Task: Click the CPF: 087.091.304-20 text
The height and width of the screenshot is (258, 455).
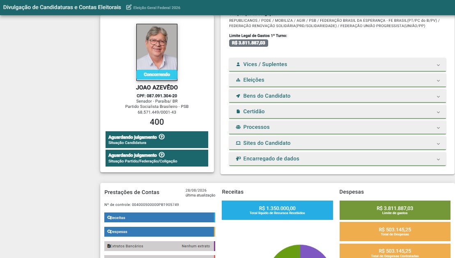Action: pos(157,96)
